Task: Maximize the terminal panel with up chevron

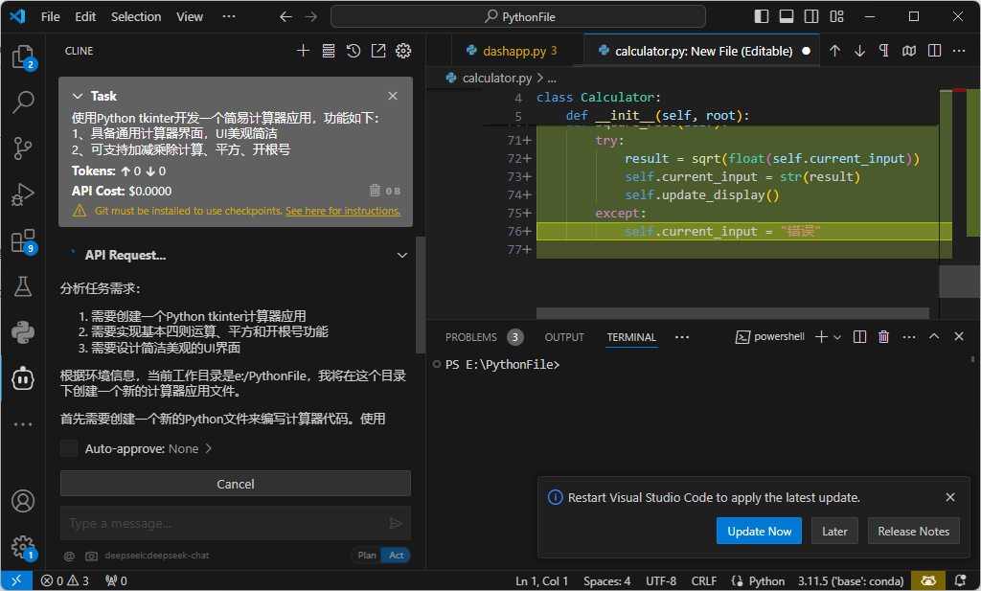Action: point(934,336)
